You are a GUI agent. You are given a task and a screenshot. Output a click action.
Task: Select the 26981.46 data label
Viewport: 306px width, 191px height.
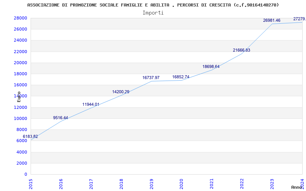click(272, 20)
